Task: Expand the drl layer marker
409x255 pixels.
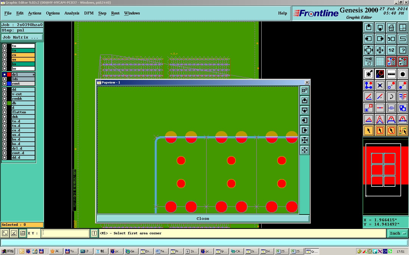Action: tap(34, 75)
